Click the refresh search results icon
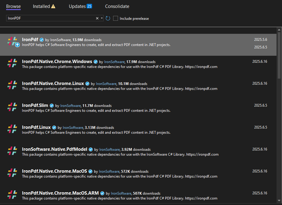 pos(108,18)
